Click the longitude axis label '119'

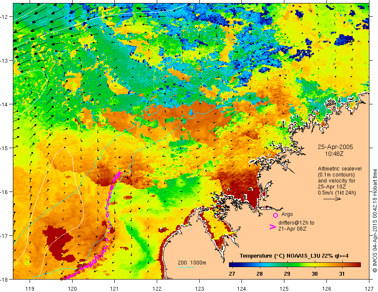point(30,289)
